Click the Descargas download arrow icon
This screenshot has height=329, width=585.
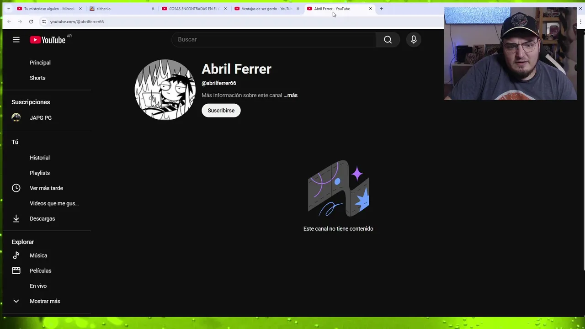(16, 218)
